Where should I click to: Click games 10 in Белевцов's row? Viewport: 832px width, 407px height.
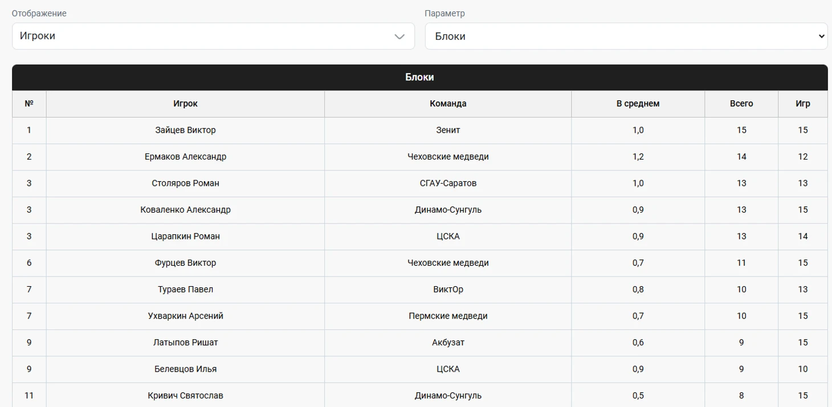[803, 369]
